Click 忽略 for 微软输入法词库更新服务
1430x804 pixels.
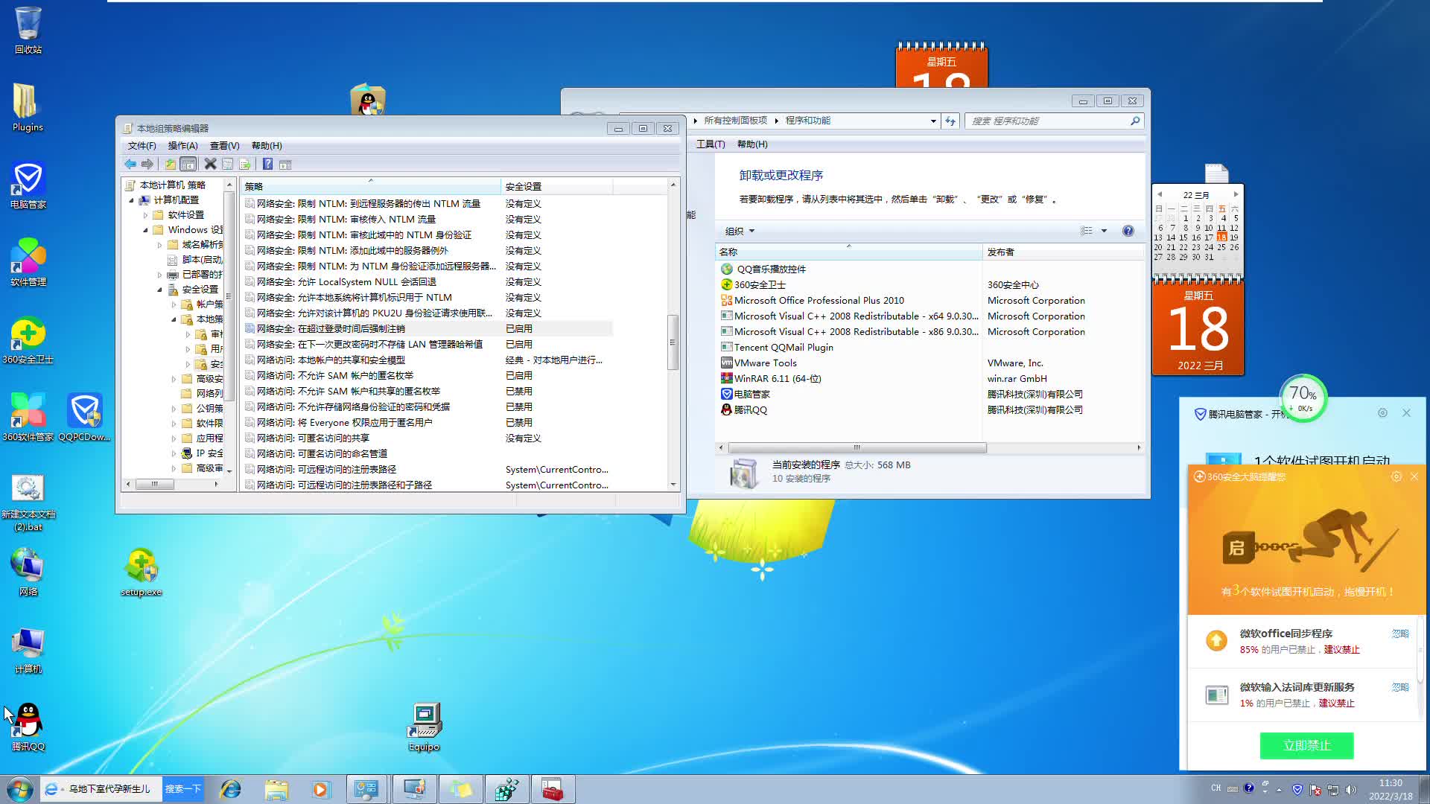1400,688
